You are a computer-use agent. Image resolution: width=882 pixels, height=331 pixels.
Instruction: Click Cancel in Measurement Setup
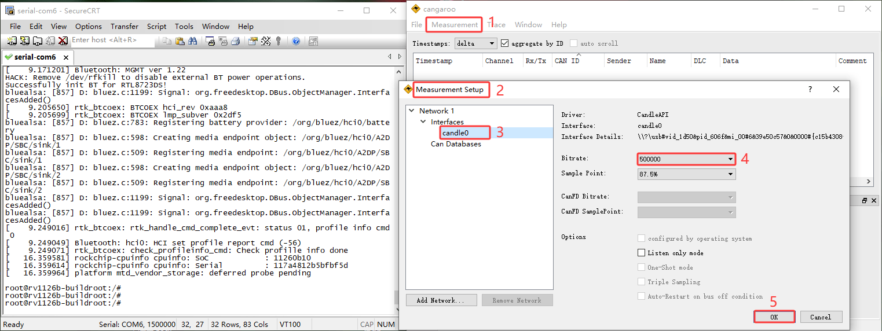(820, 317)
